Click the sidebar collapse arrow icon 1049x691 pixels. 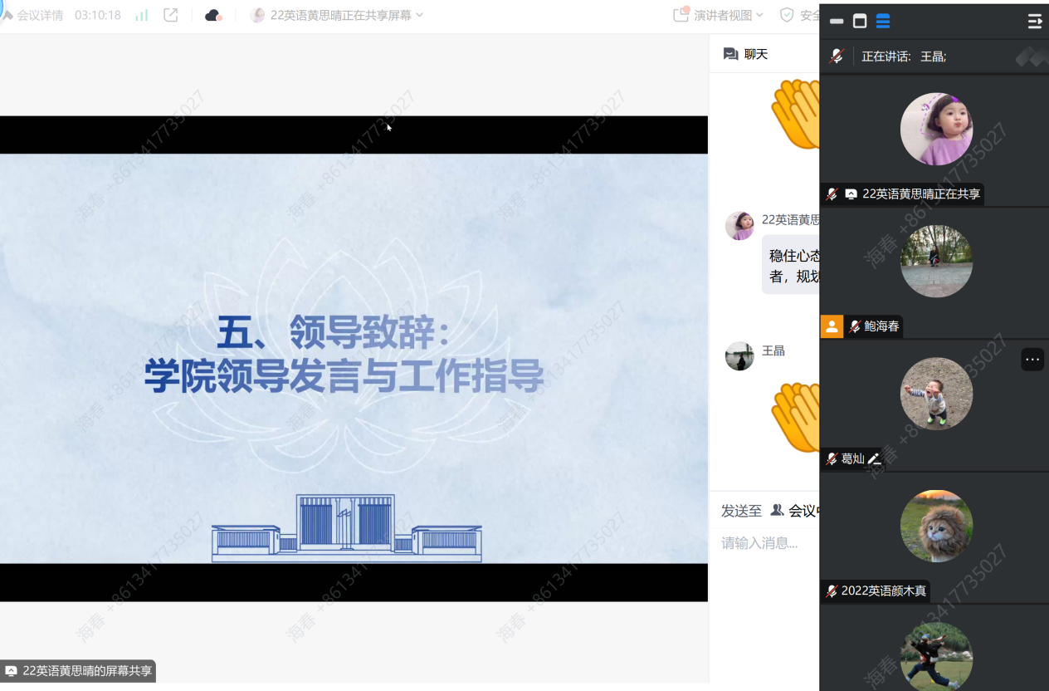point(1034,21)
